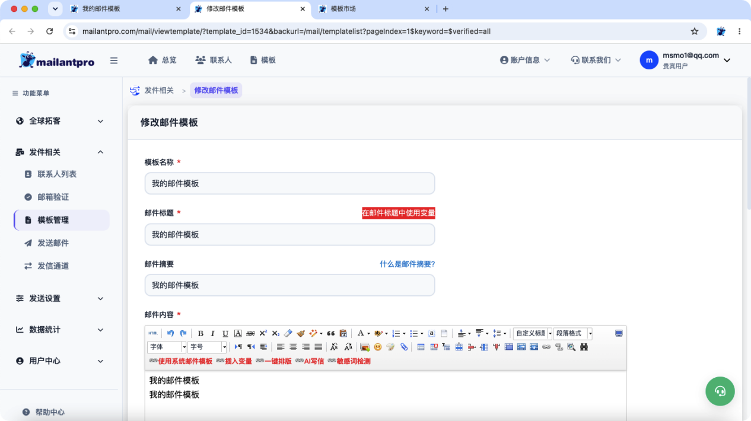Open the 字号 font size dropdown
The height and width of the screenshot is (421, 751).
click(208, 347)
